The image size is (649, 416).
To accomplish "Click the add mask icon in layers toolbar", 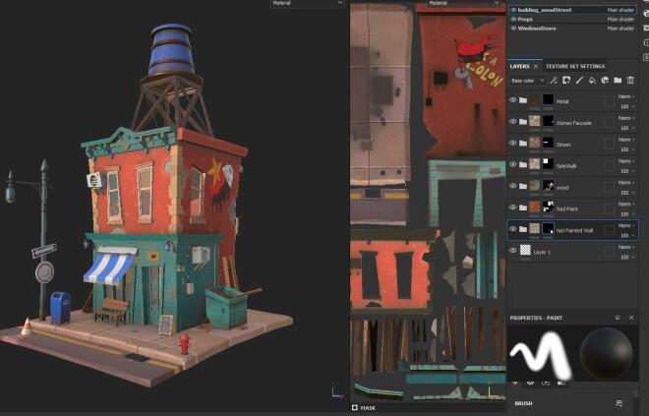I will [x=567, y=80].
